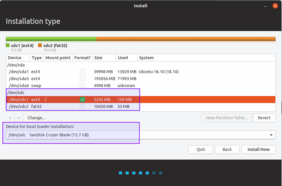This screenshot has height=186, width=282.
Task: Uncheck format checkbox for /dev/sdc1
Action: tap(83, 100)
